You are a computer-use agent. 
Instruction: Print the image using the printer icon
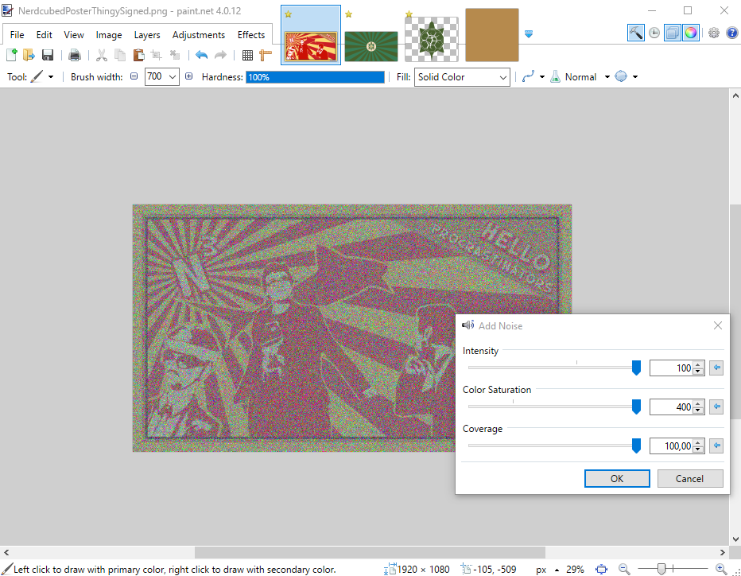(x=75, y=55)
